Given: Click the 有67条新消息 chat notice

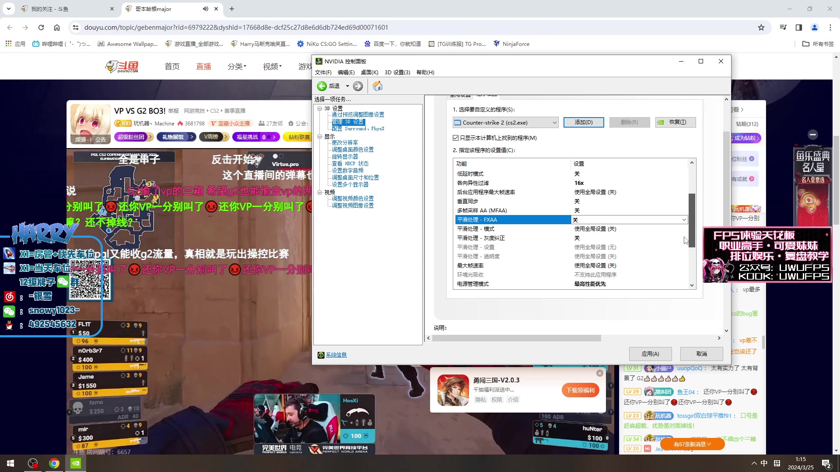Looking at the screenshot, I should (x=692, y=444).
